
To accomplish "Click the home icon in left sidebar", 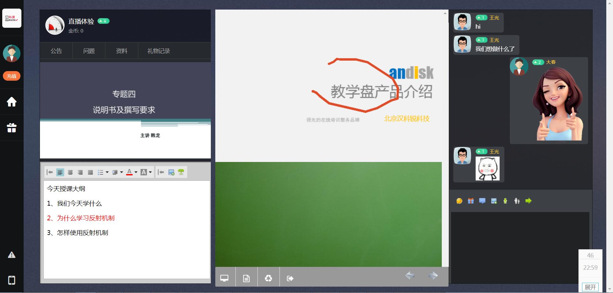I will (x=11, y=102).
